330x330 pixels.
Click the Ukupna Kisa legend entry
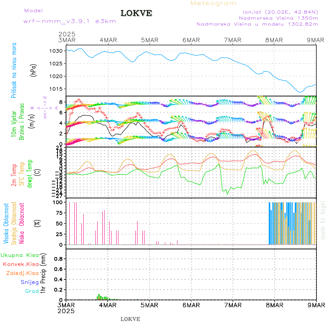point(19,255)
